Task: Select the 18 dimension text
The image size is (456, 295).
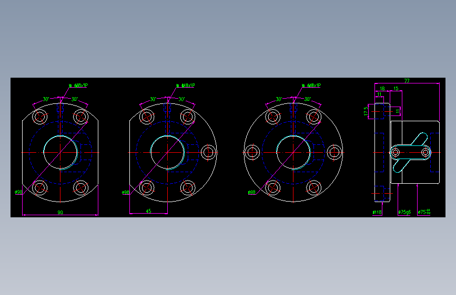Action: pos(382,88)
